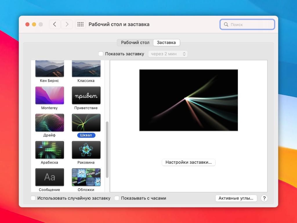Switch to the Рабочий стол tab
This screenshot has height=223, width=297.
click(x=135, y=42)
